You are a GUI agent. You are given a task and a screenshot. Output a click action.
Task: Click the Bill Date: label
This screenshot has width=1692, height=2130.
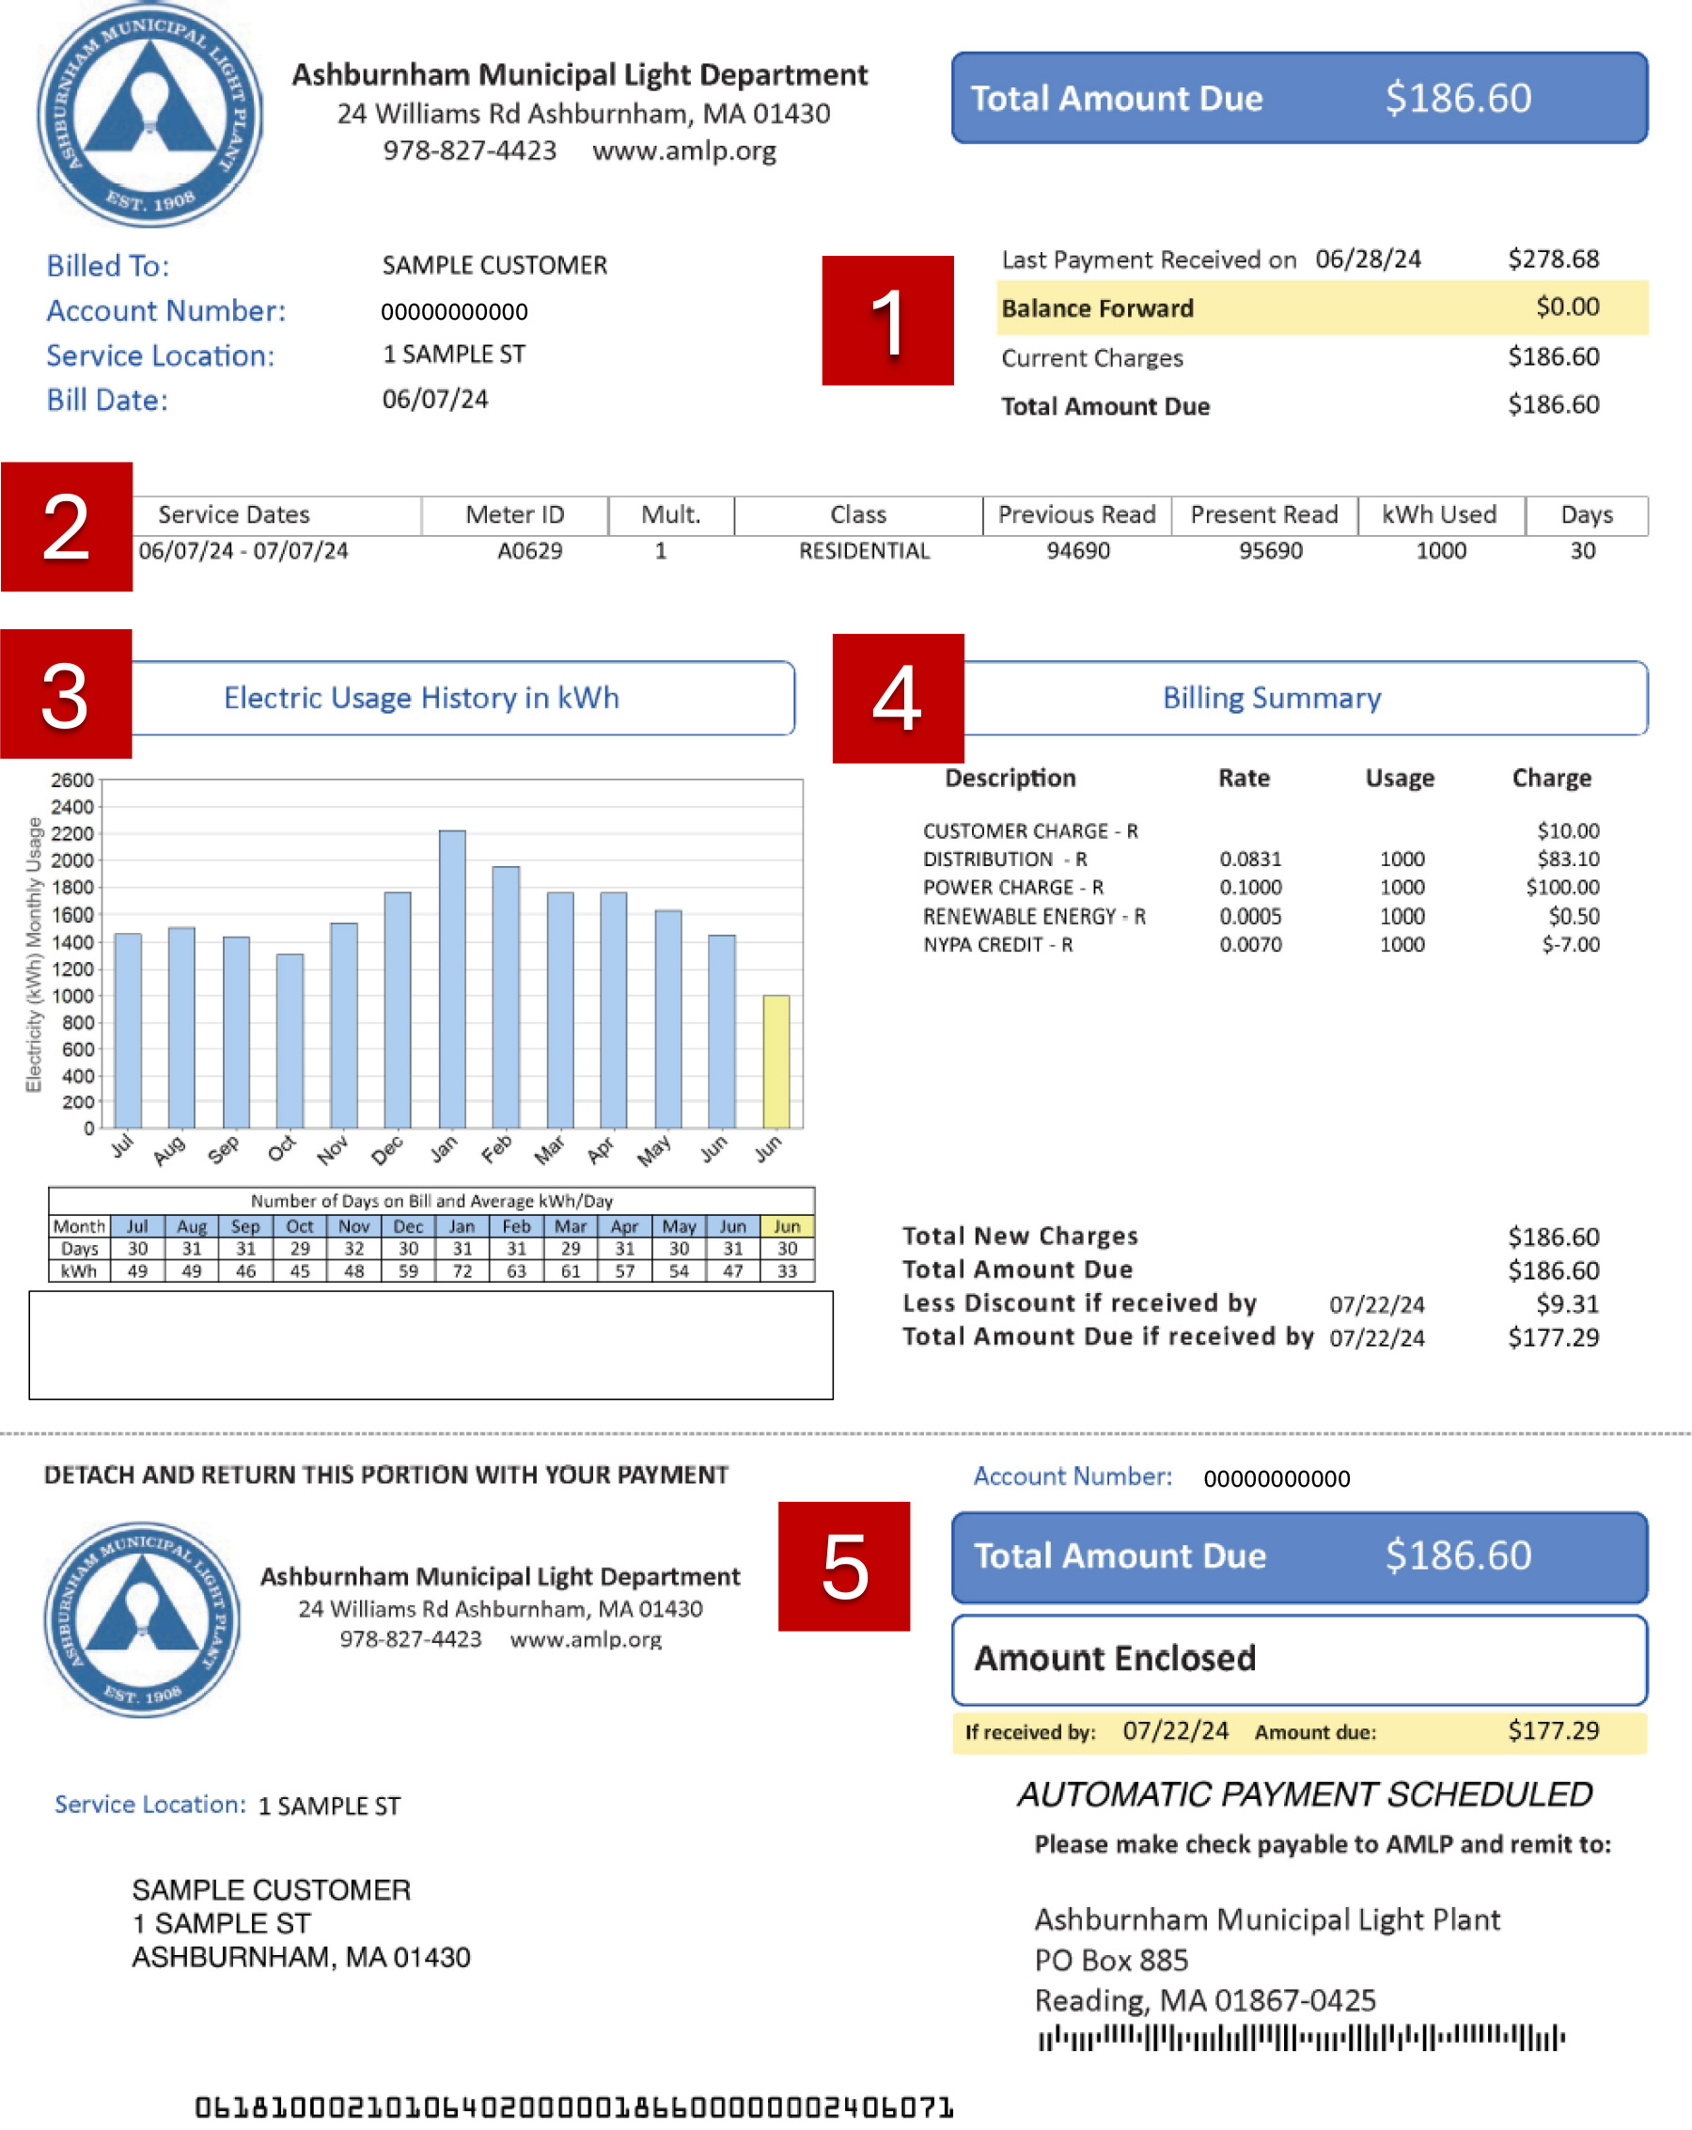click(x=106, y=400)
